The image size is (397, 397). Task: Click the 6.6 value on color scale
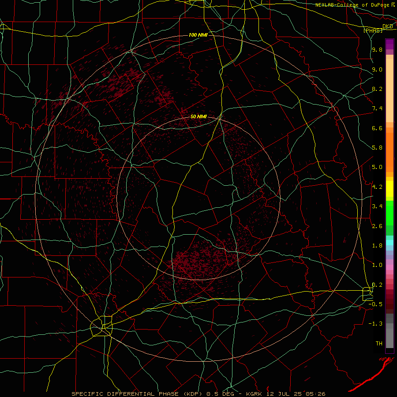[x=377, y=128]
